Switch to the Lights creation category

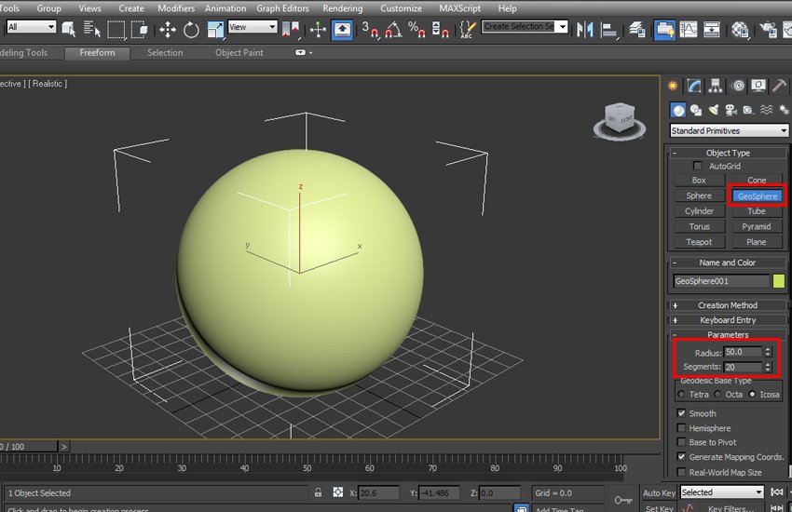(x=713, y=110)
